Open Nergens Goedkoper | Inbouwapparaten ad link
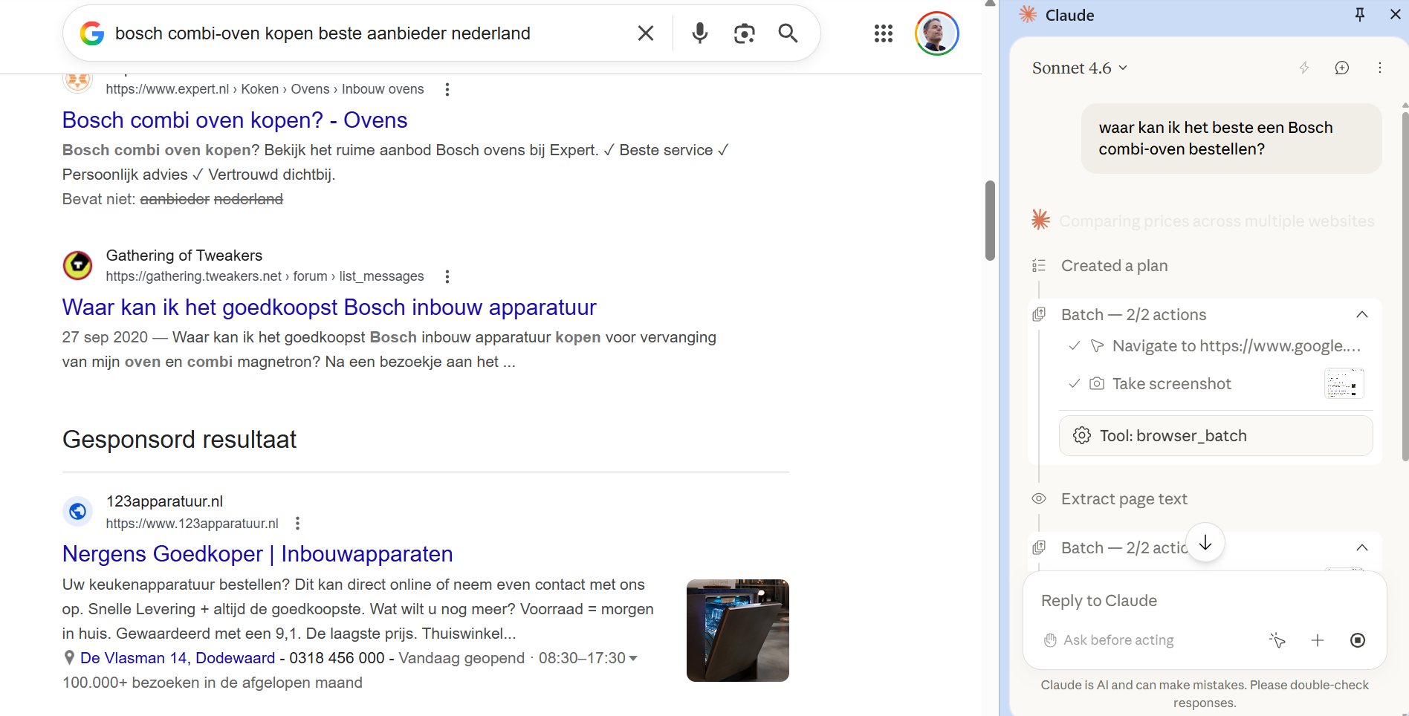The width and height of the screenshot is (1409, 716). pyautogui.click(x=257, y=553)
